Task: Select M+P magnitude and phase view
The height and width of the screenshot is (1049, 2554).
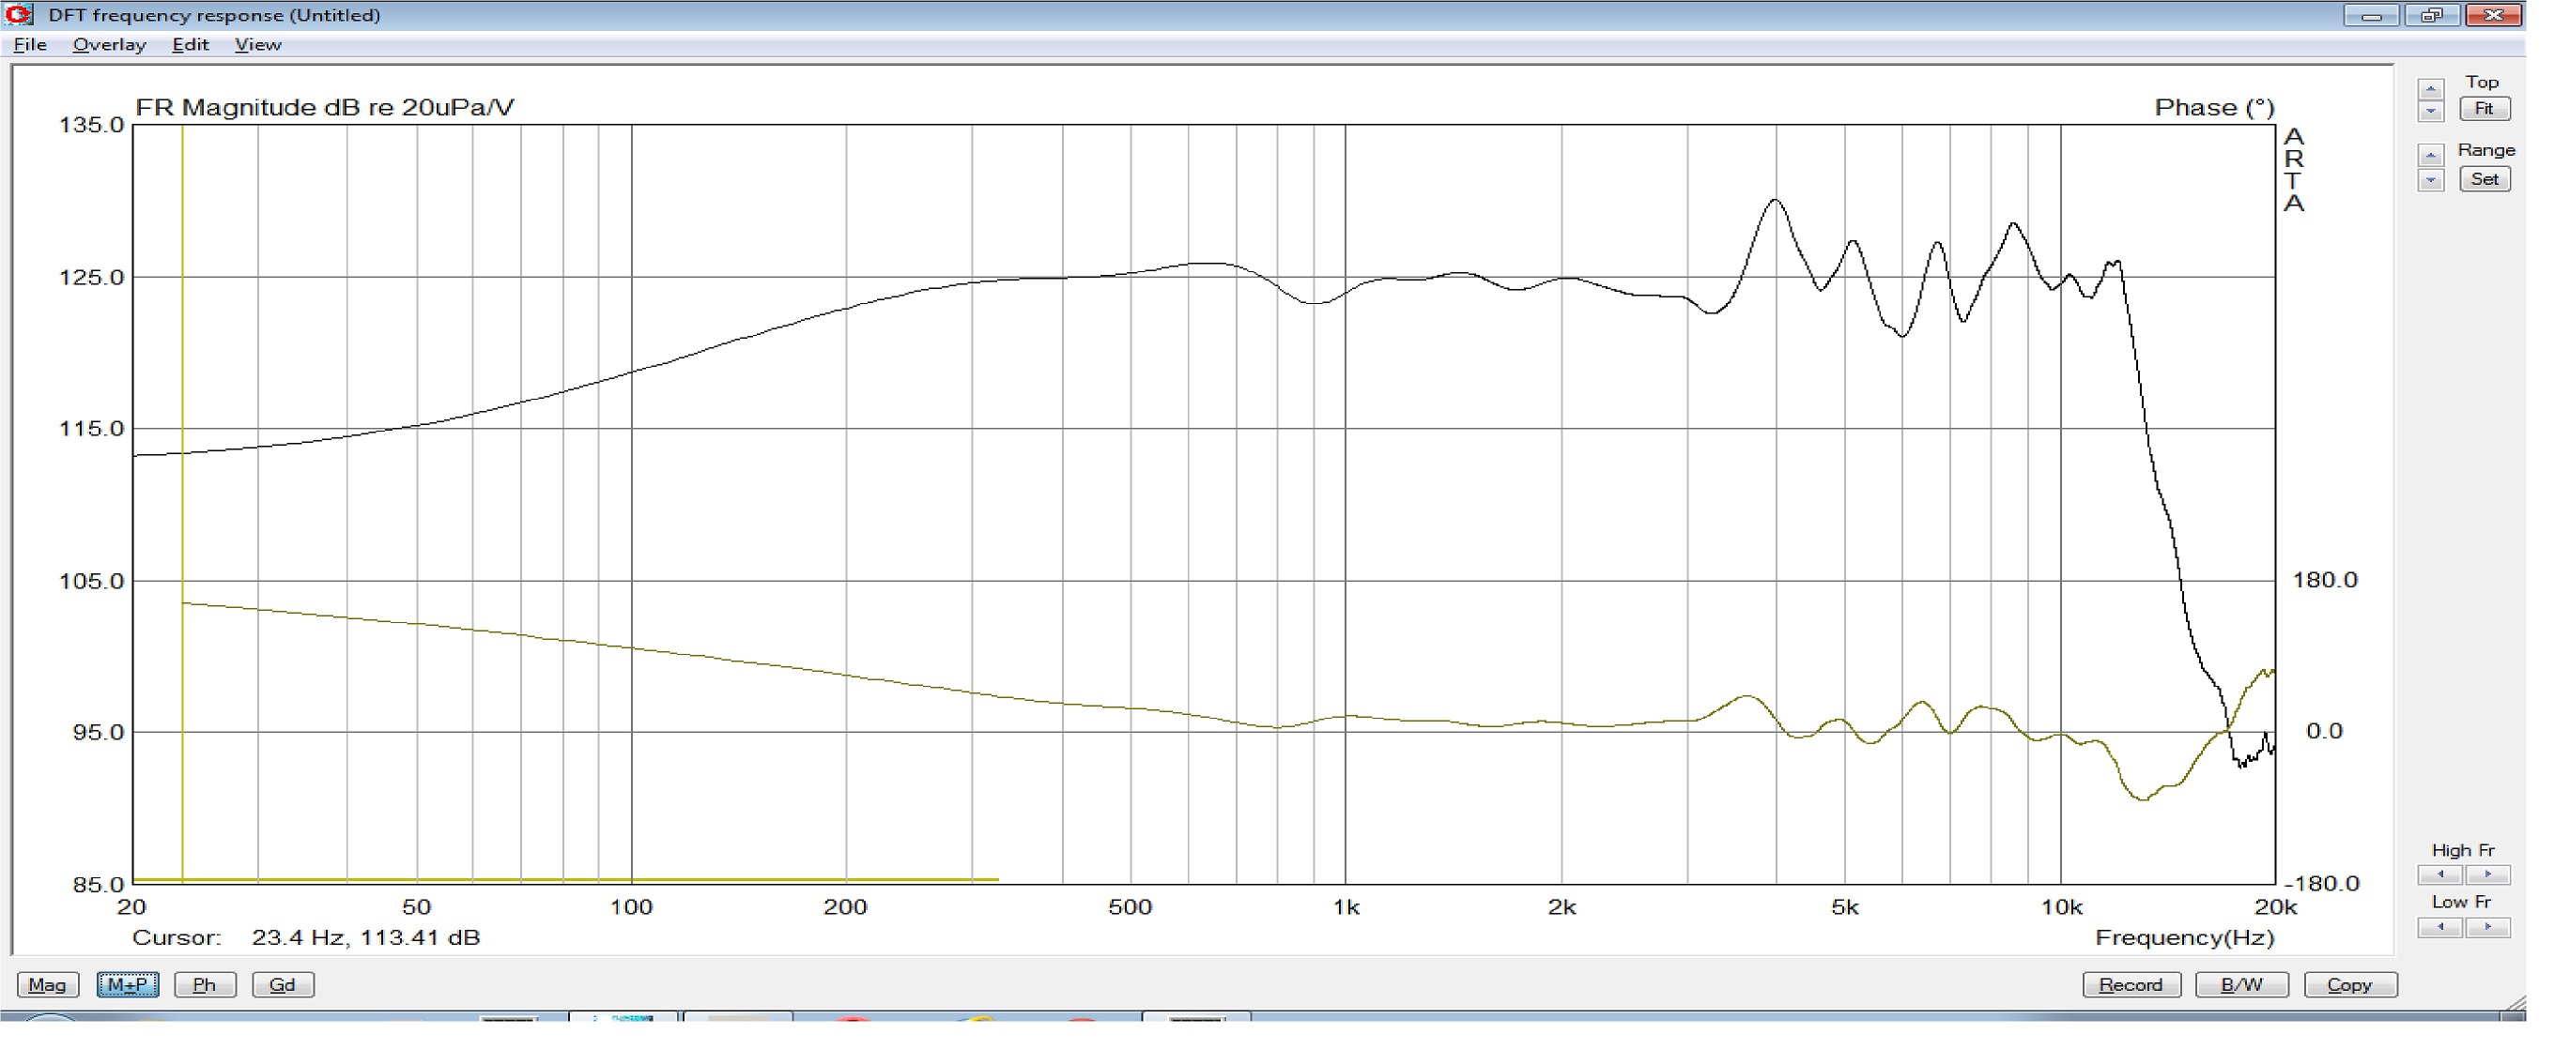Action: point(127,984)
